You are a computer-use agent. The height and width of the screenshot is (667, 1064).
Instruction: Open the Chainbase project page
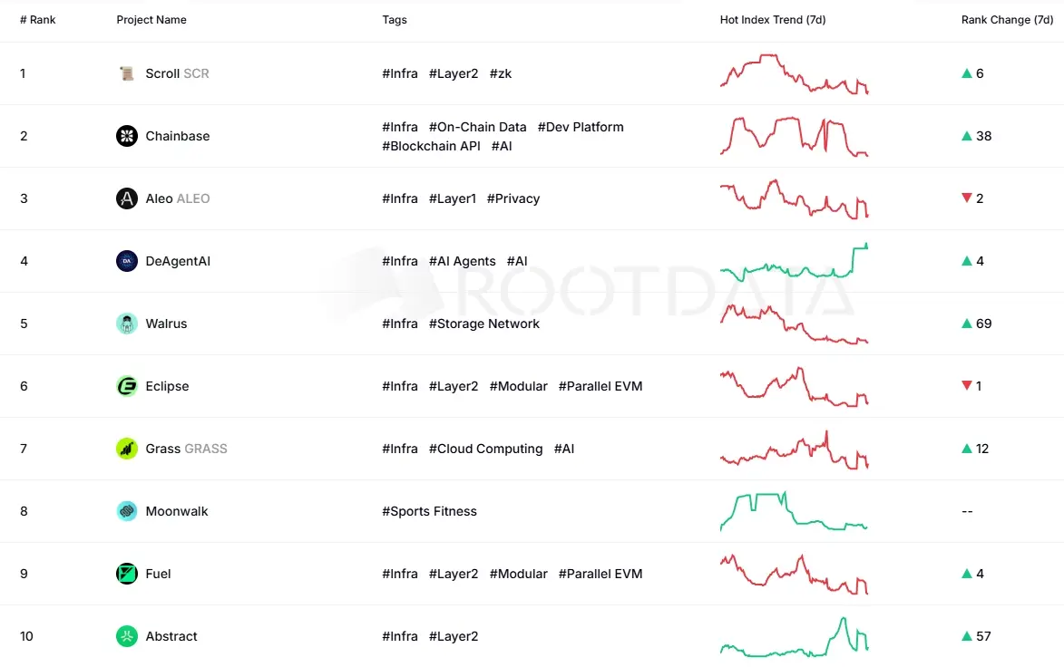click(178, 136)
